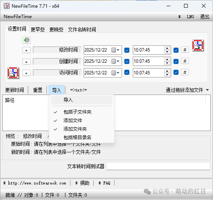Toggle the 访问时间 date checkbox
This screenshot has height=200, width=213.
tap(127, 72)
